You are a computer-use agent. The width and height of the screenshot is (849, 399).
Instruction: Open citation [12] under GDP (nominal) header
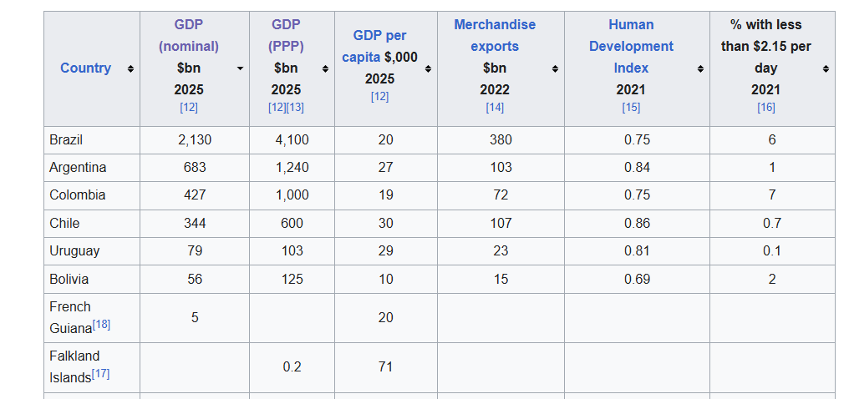click(x=189, y=107)
